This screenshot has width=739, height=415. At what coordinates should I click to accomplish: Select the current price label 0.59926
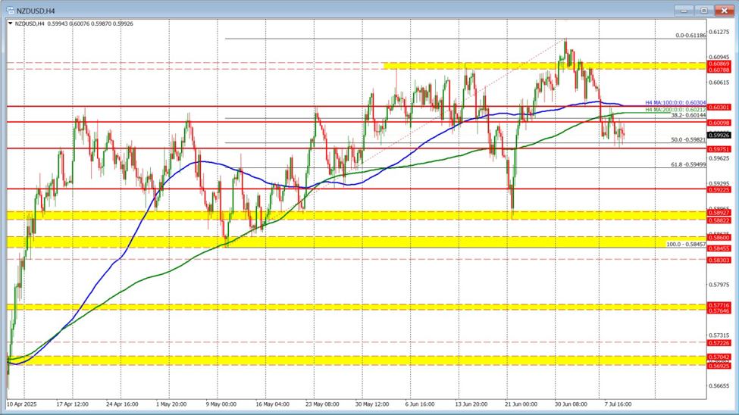719,136
